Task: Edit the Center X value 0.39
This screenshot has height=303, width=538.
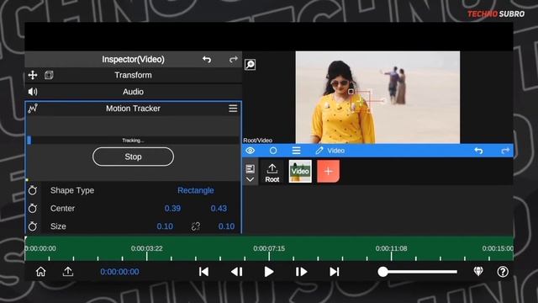Action: (172, 208)
